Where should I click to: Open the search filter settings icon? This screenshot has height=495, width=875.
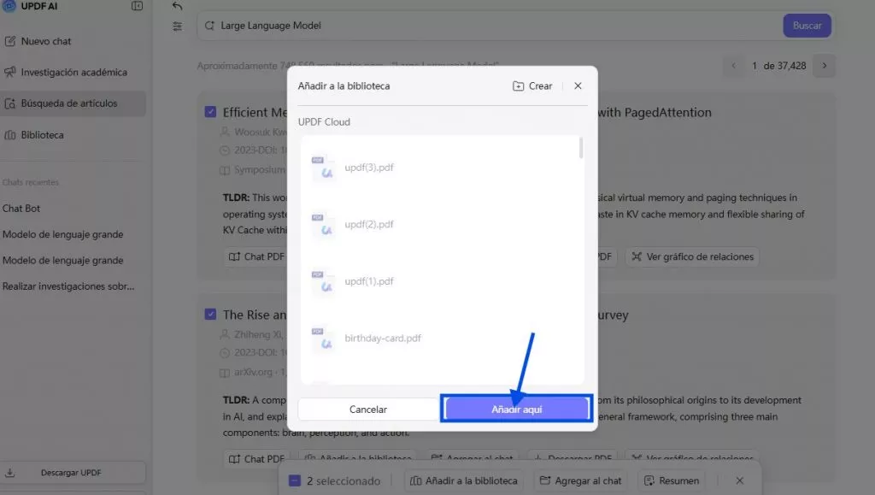click(177, 27)
